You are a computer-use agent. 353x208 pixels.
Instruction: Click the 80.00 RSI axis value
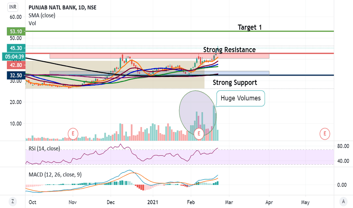pyautogui.click(x=343, y=146)
